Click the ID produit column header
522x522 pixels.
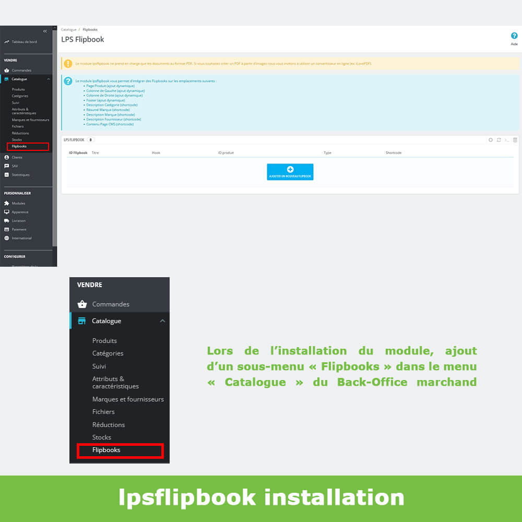tap(226, 153)
